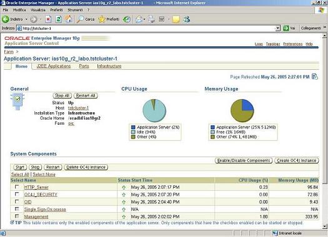328x237 pixels.
Task: Expand the mail icon dropdown arrow
Action: point(144,19)
